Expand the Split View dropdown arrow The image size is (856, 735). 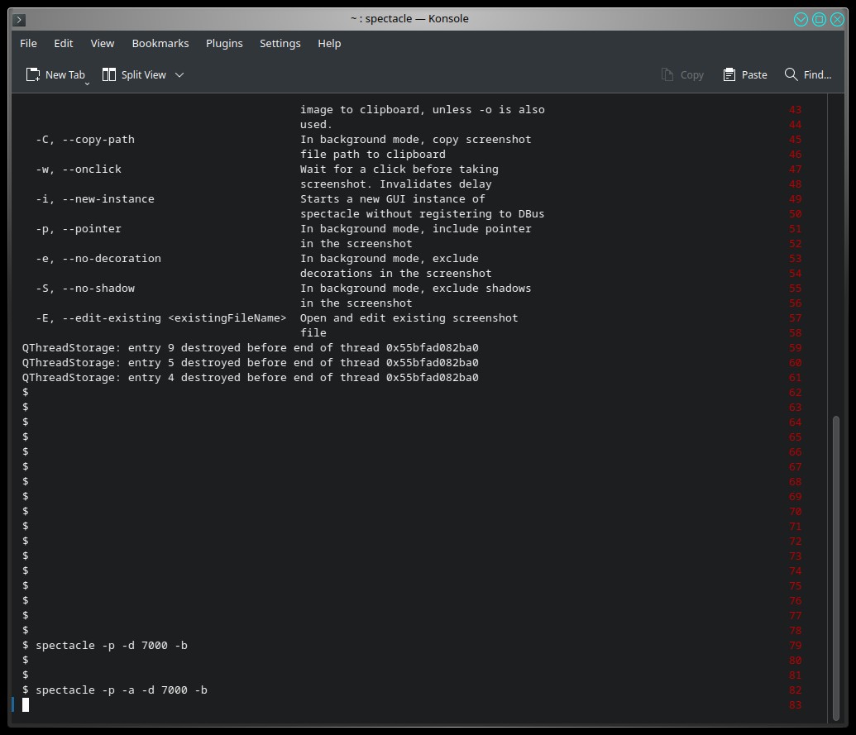[179, 74]
